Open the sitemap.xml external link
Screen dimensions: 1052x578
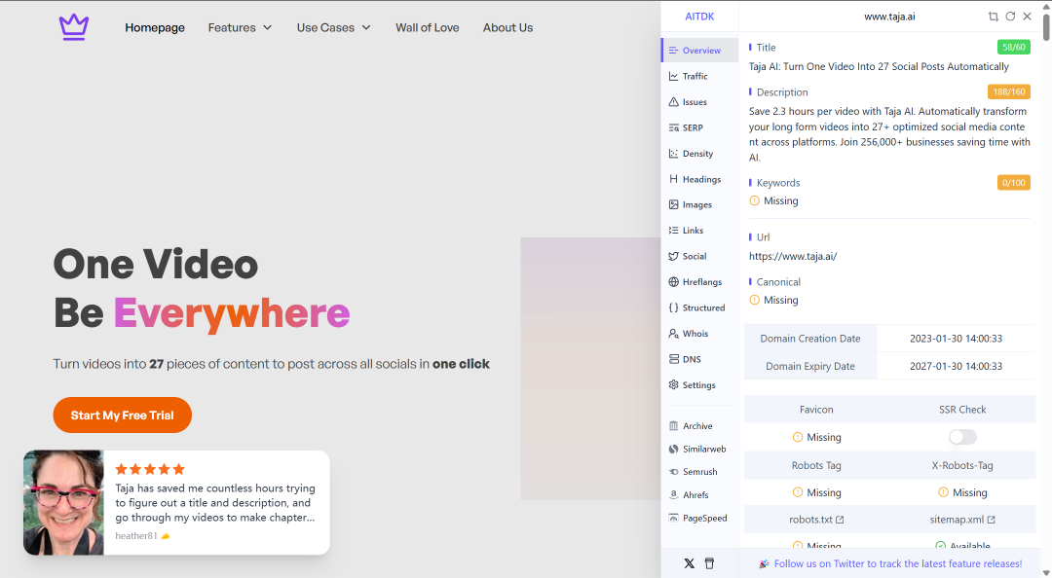(x=962, y=520)
